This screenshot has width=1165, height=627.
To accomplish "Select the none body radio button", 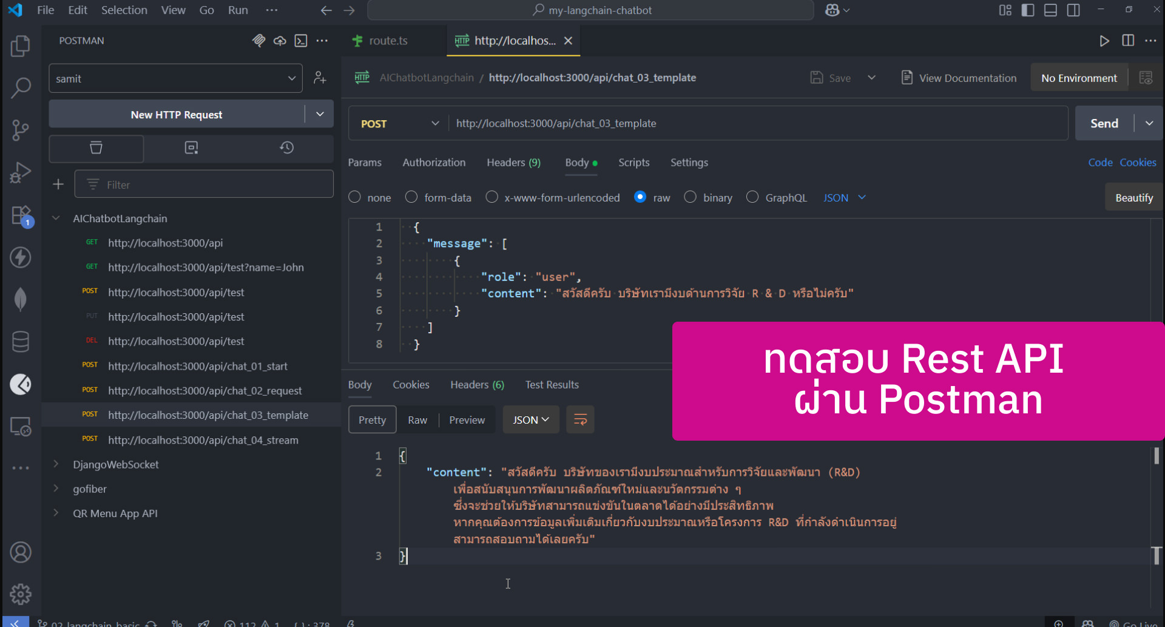I will click(355, 197).
